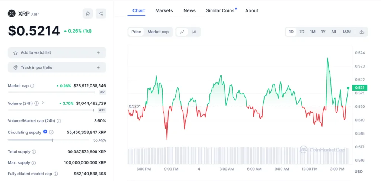This screenshot has width=381, height=181.
Task: Open the About tab
Action: point(252,10)
